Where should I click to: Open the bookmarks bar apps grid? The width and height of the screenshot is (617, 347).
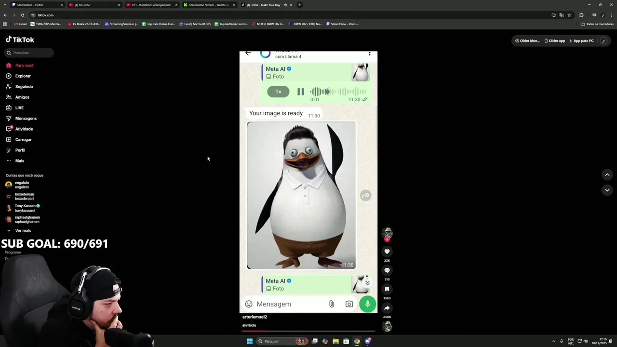5,24
